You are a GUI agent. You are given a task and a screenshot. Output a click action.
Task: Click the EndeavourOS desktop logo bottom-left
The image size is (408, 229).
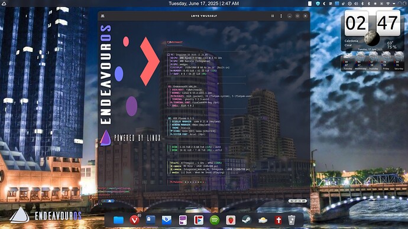(46, 215)
